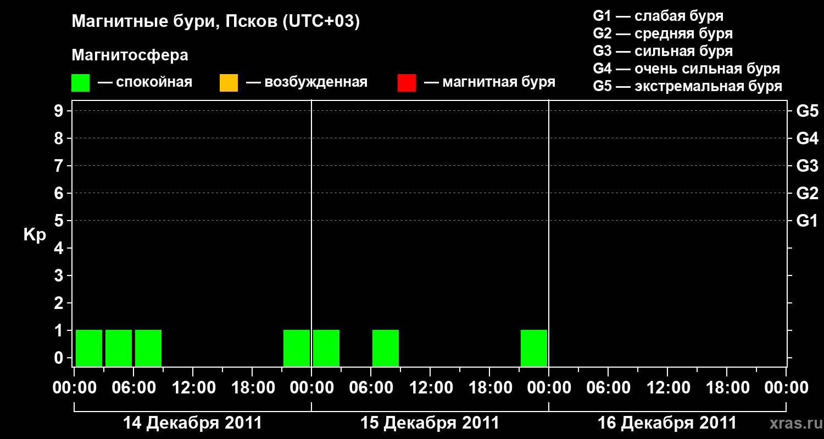Viewport: 824px width, 439px height.
Task: Click the 21:00–00:00 green bar ending 15 December
Action: [x=534, y=348]
